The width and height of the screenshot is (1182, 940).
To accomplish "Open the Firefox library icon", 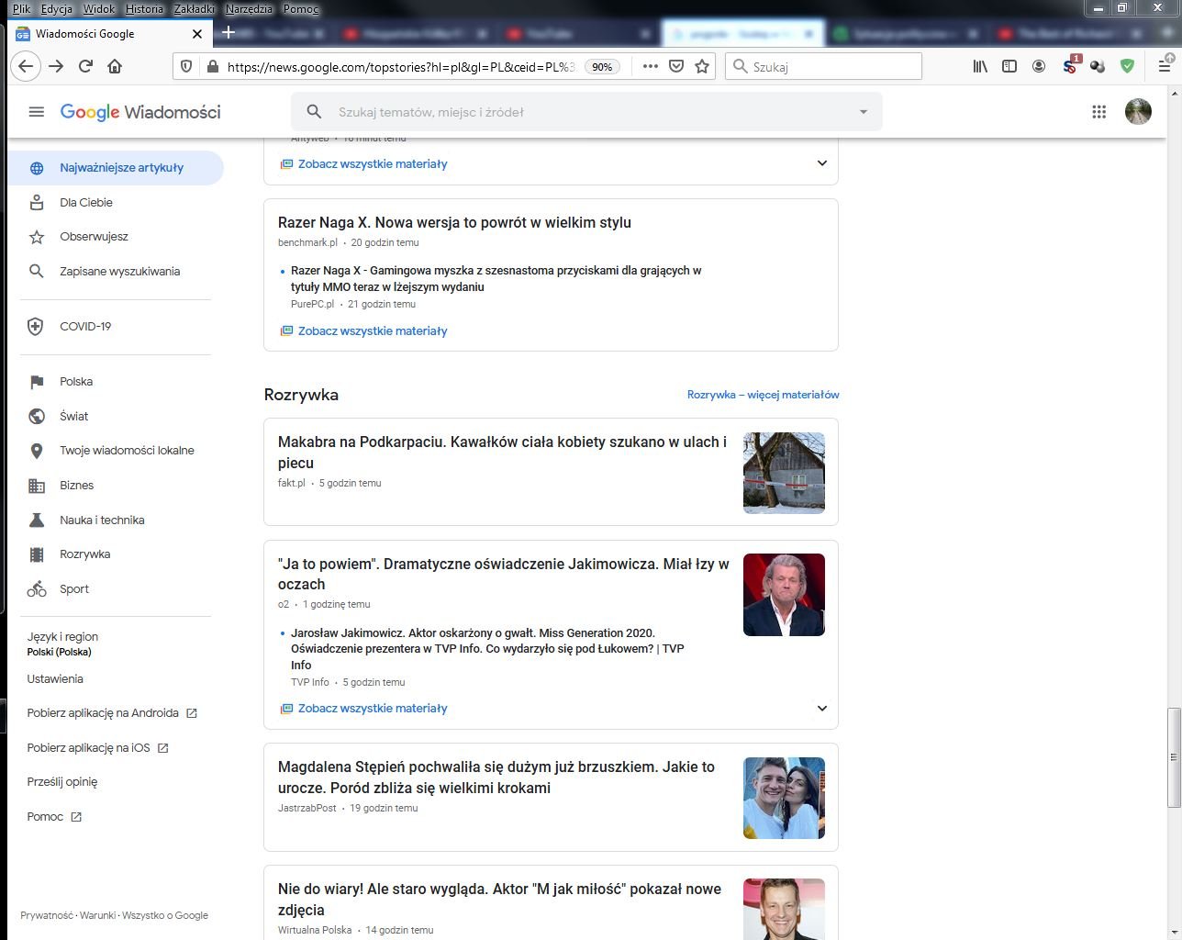I will pyautogui.click(x=980, y=66).
